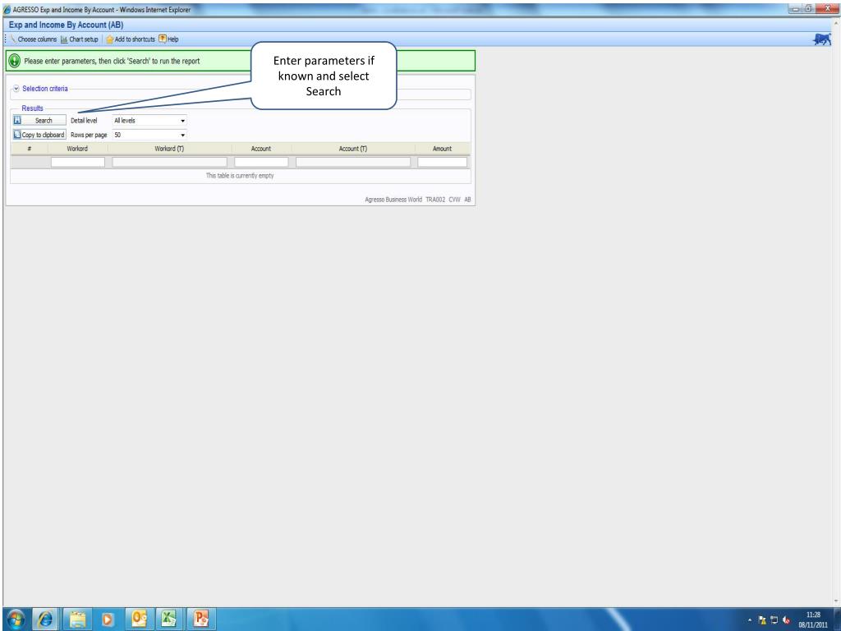The height and width of the screenshot is (631, 841).
Task: Click the Amount filter input field
Action: point(443,162)
